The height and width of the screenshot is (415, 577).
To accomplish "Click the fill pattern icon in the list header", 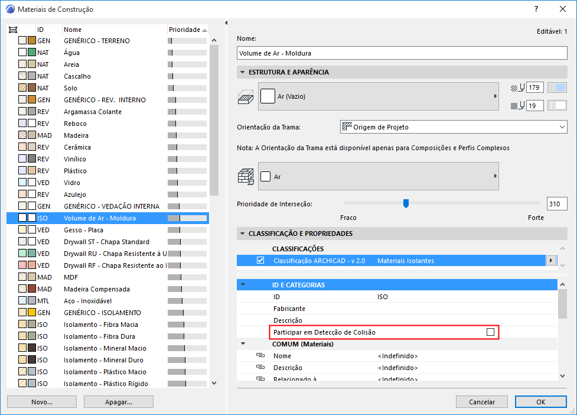I will click(x=13, y=28).
